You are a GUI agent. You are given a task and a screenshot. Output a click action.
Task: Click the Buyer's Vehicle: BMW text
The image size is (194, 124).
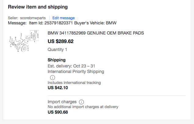pyautogui.click(x=95, y=23)
